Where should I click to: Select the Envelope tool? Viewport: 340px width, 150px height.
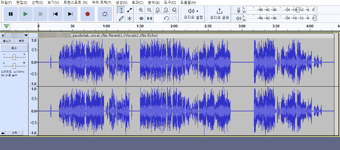pyautogui.click(x=129, y=10)
